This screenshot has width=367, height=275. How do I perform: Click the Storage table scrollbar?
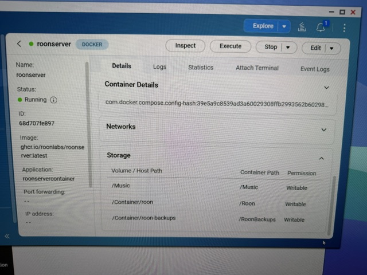click(331, 205)
